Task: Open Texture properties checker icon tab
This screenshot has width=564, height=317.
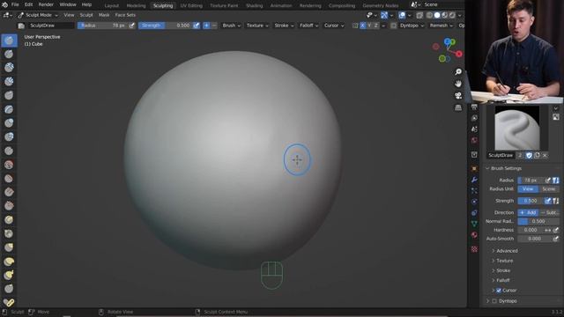Action: pyautogui.click(x=474, y=249)
